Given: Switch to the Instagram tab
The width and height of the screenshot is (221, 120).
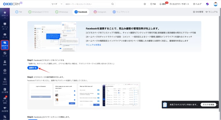Looking at the screenshot, I should coord(100,12).
